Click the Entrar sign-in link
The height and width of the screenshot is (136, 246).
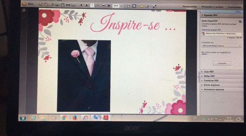(238, 12)
